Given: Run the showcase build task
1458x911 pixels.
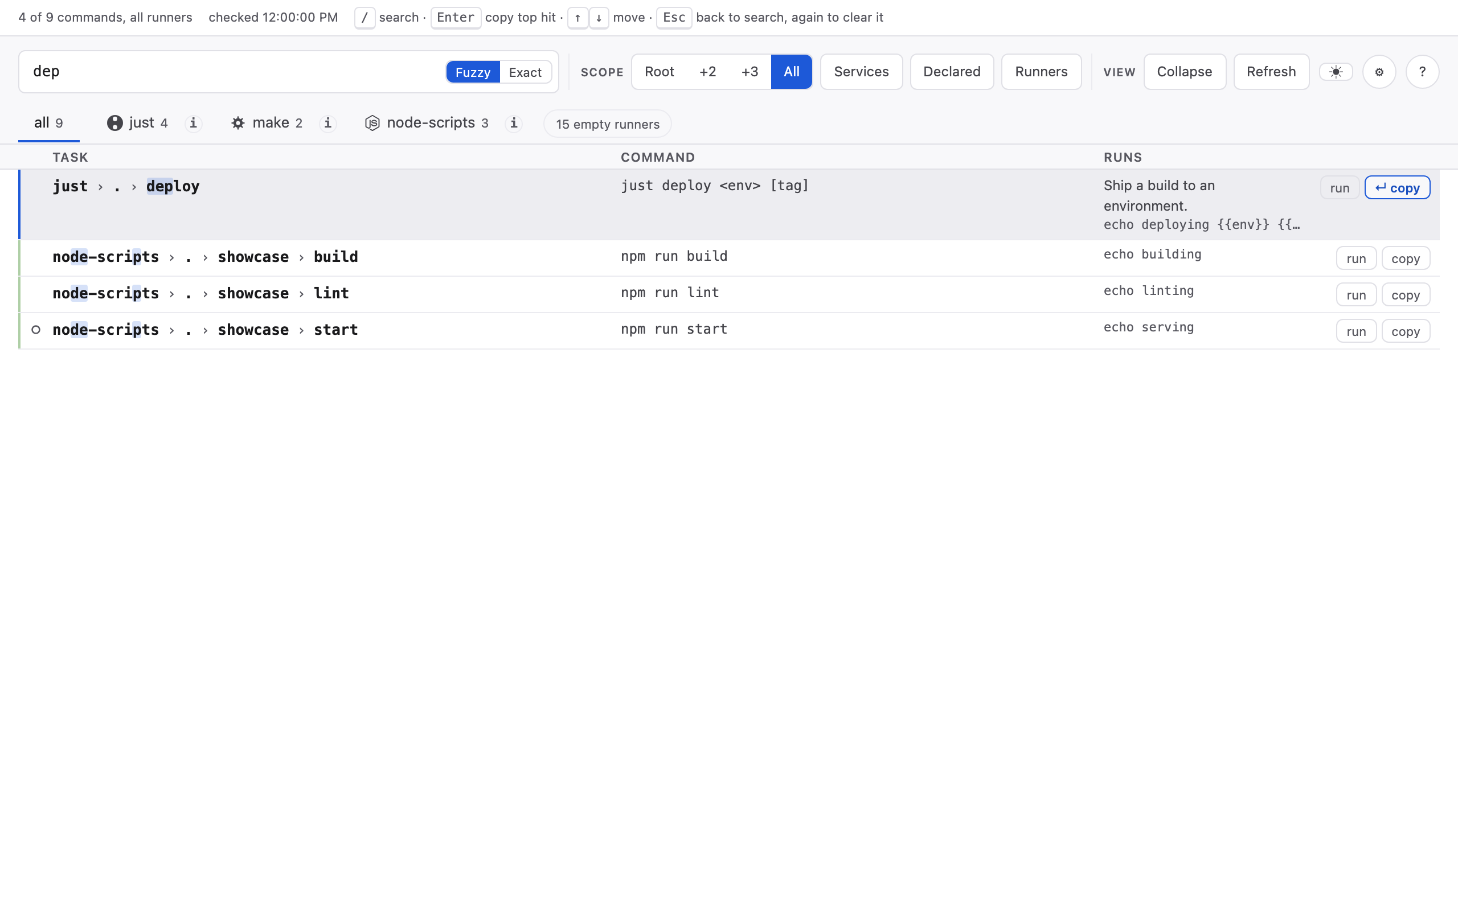Looking at the screenshot, I should [x=1355, y=258].
